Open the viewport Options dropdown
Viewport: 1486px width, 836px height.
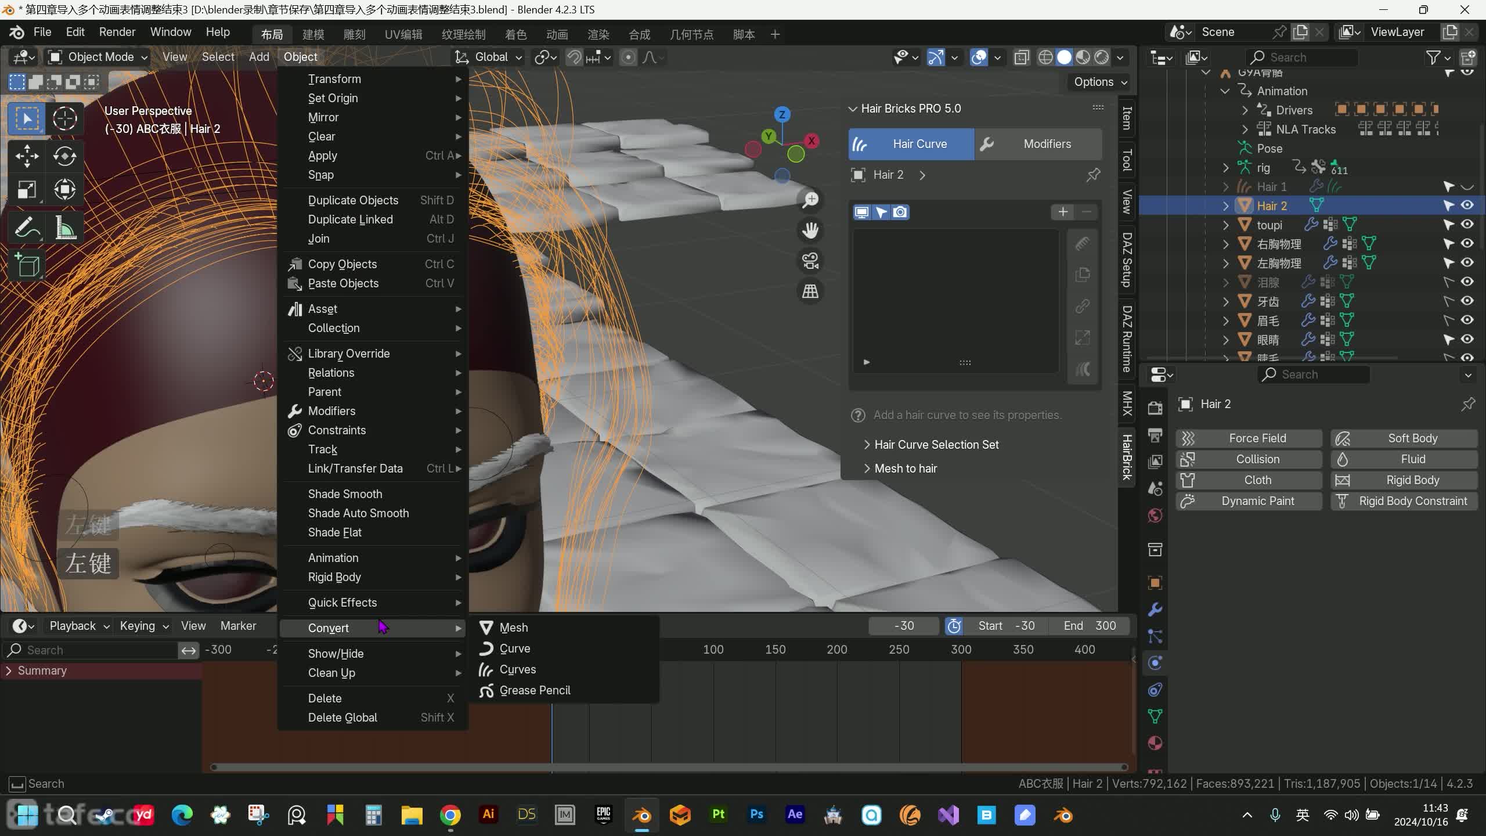[1100, 82]
